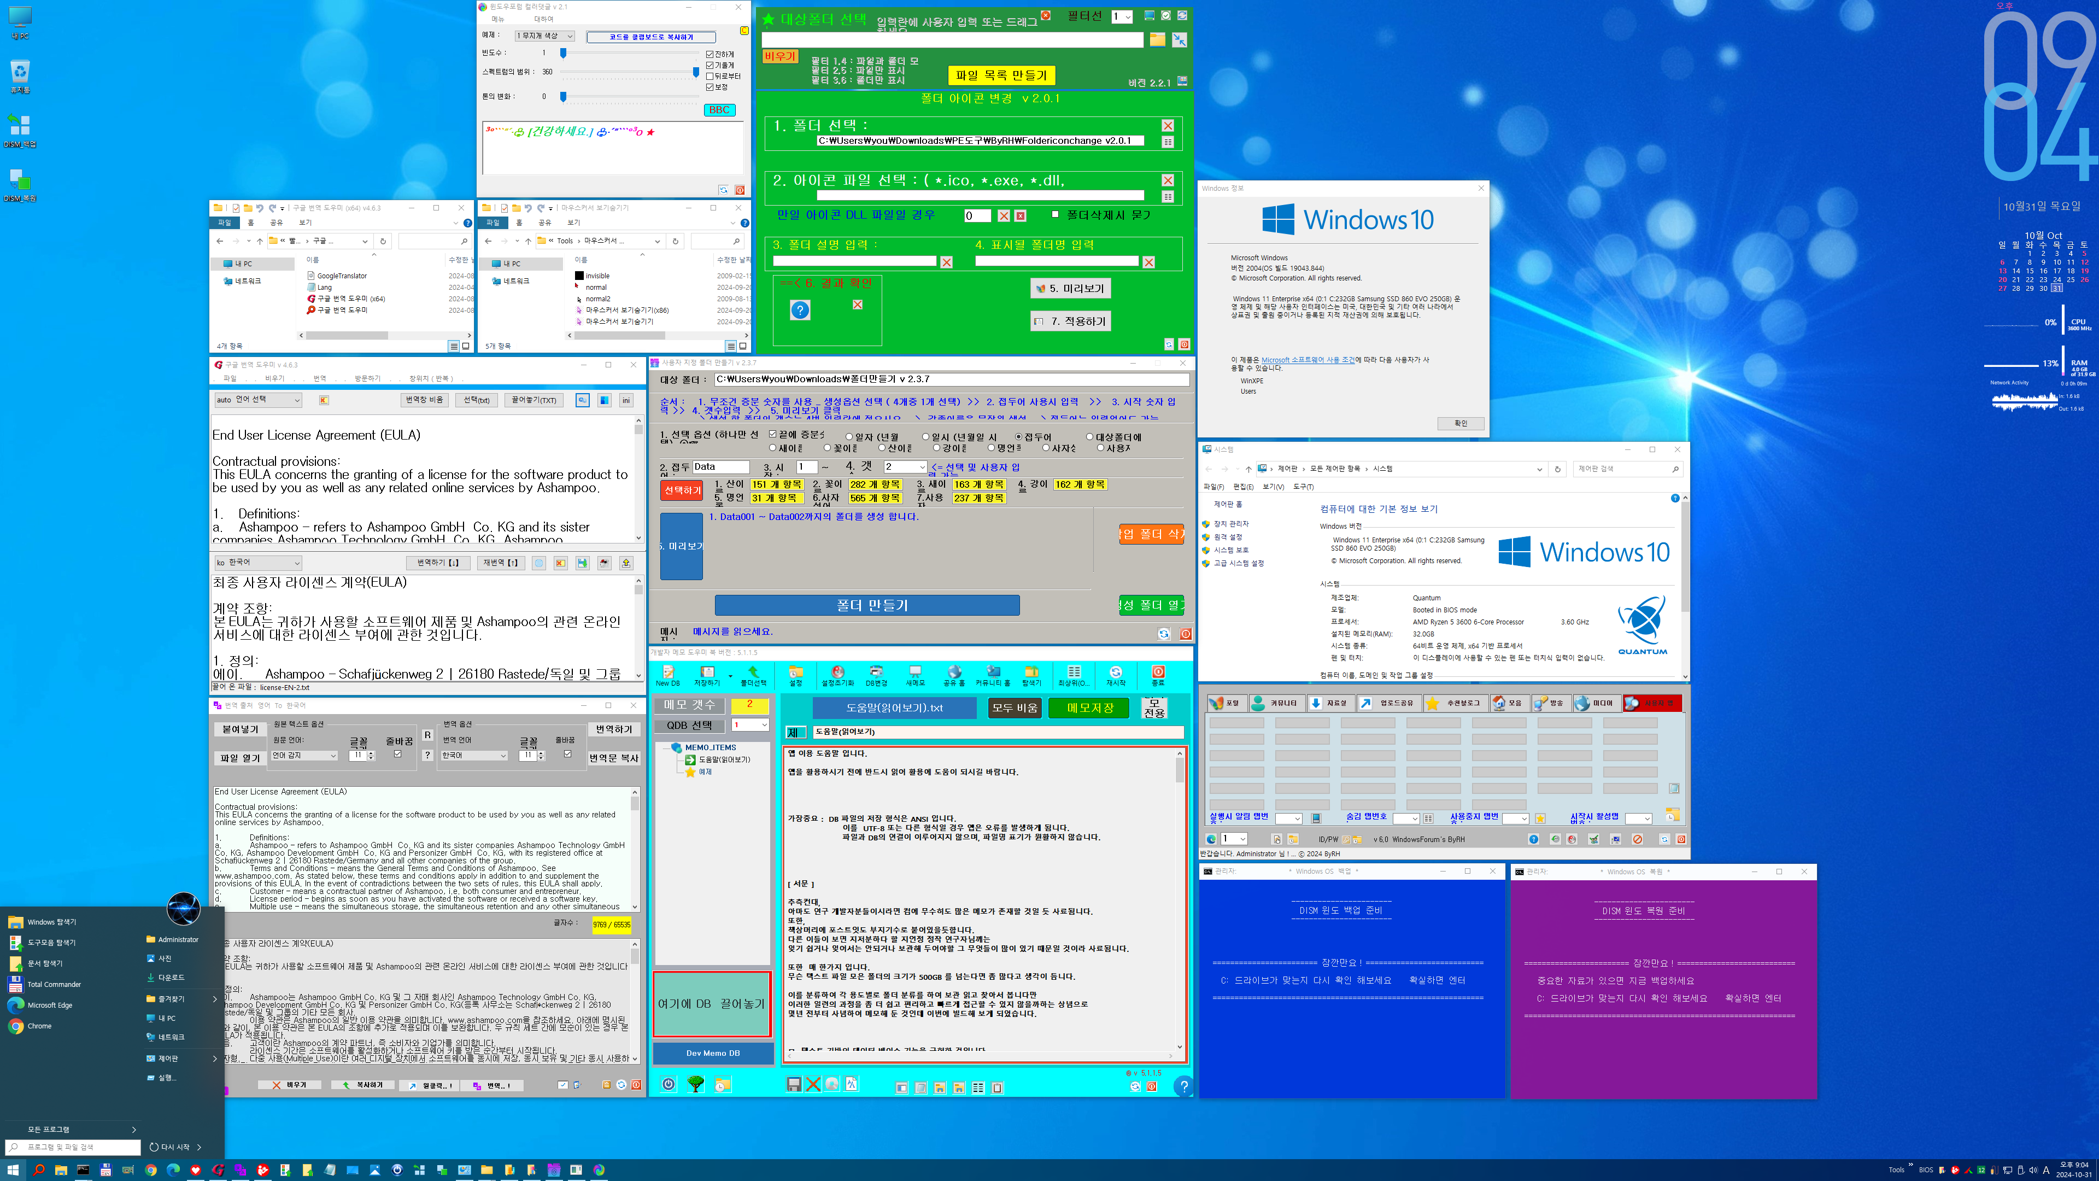
Task: Open Microsoft 소프트웨어 사용 조건 link
Action: coord(1308,359)
